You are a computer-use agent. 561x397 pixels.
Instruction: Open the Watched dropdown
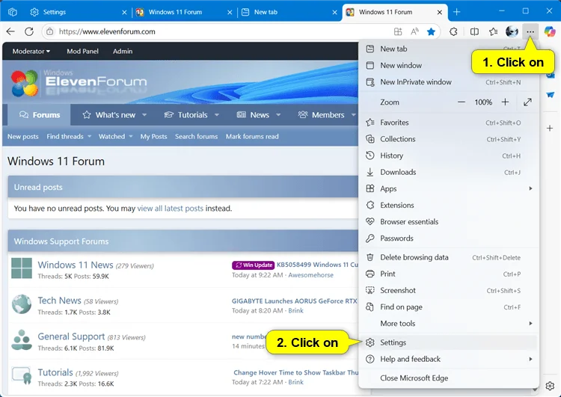point(115,137)
